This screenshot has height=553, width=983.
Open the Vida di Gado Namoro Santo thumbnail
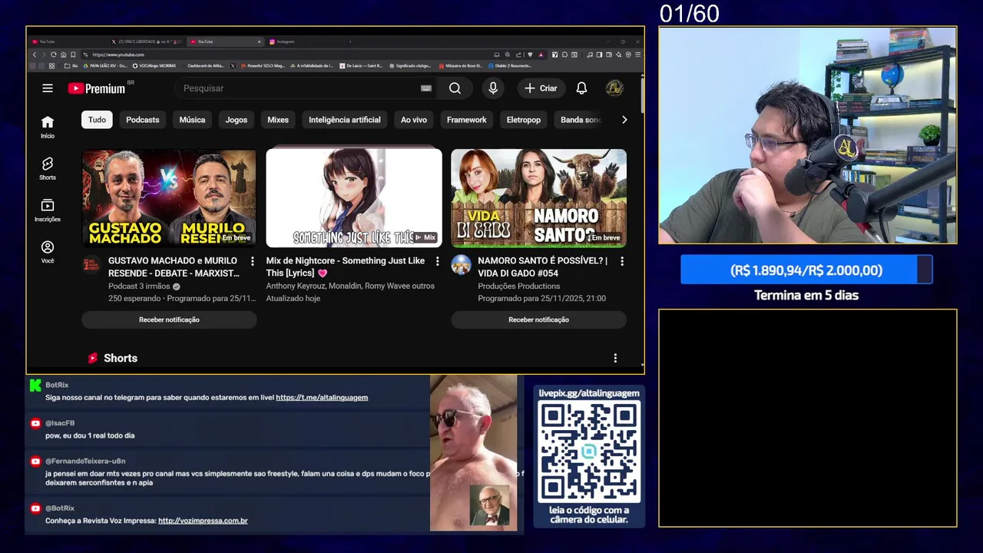(x=538, y=198)
